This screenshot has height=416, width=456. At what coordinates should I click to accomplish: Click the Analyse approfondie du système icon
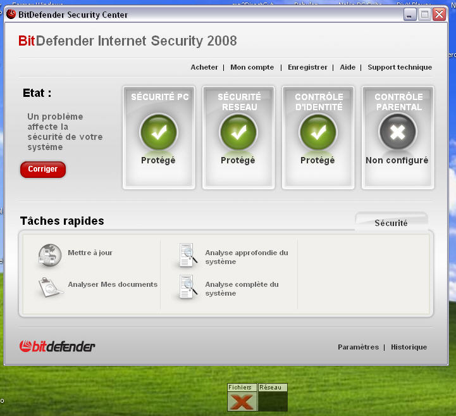[x=188, y=255]
